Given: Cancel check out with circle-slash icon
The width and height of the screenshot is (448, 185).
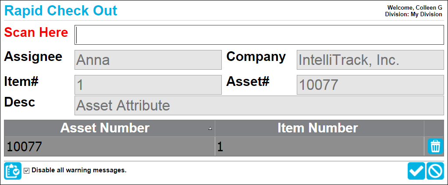Looking at the screenshot, I should pyautogui.click(x=435, y=171).
